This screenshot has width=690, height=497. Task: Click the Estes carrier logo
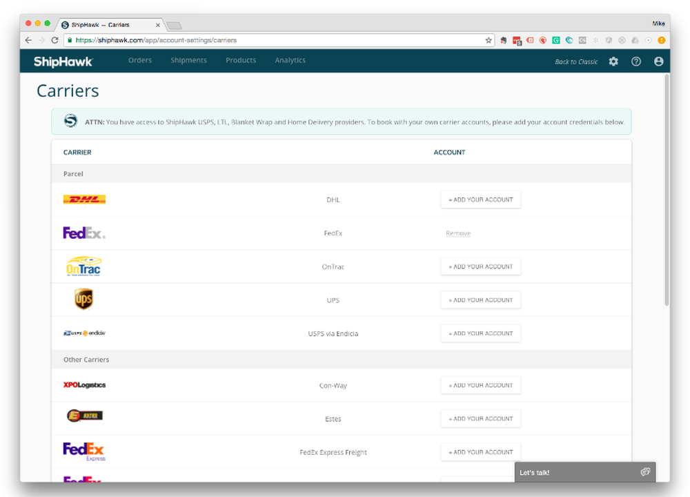(x=84, y=416)
